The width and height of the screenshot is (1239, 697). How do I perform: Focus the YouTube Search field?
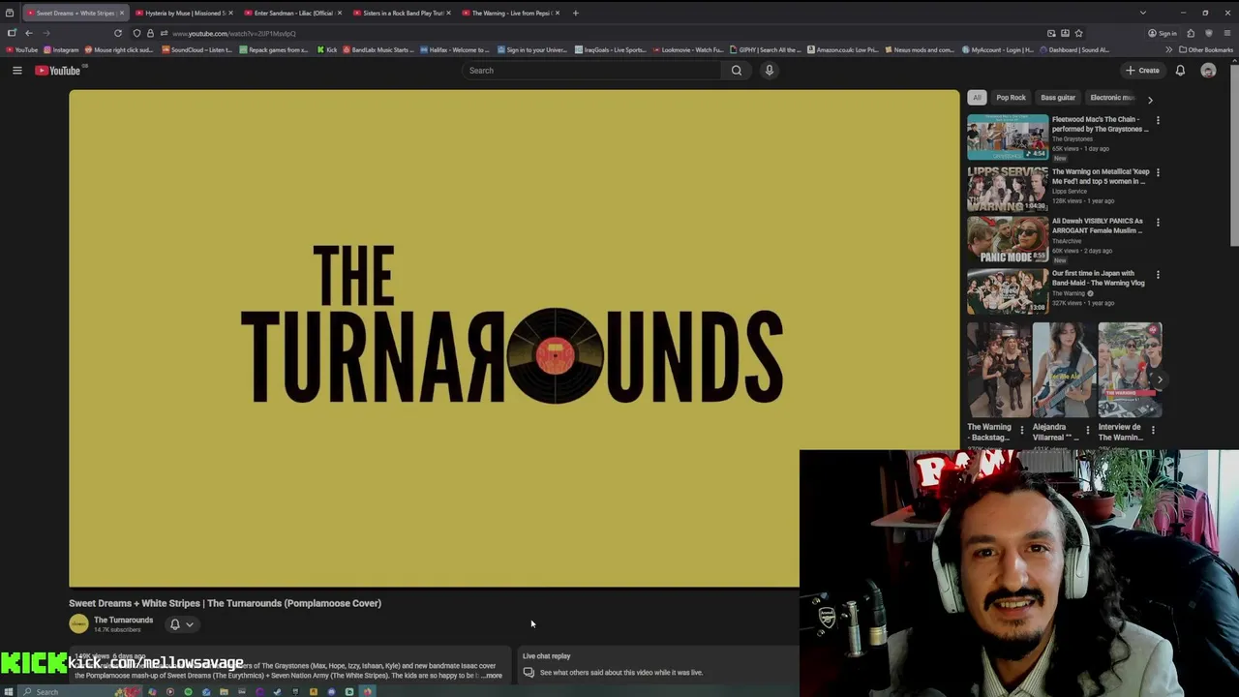pos(592,71)
